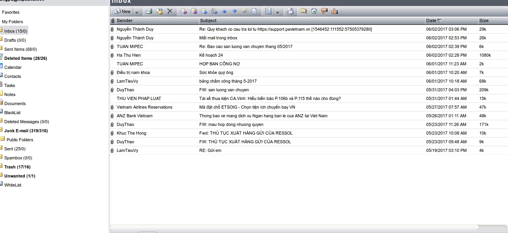Image resolution: width=508 pixels, height=233 pixels.
Task: Open email 'HỌP BAN CÔNG NỢ'
Action: (x=309, y=64)
